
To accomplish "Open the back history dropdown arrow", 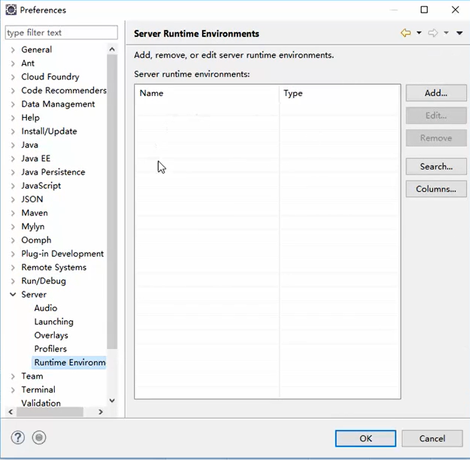I will 419,33.
